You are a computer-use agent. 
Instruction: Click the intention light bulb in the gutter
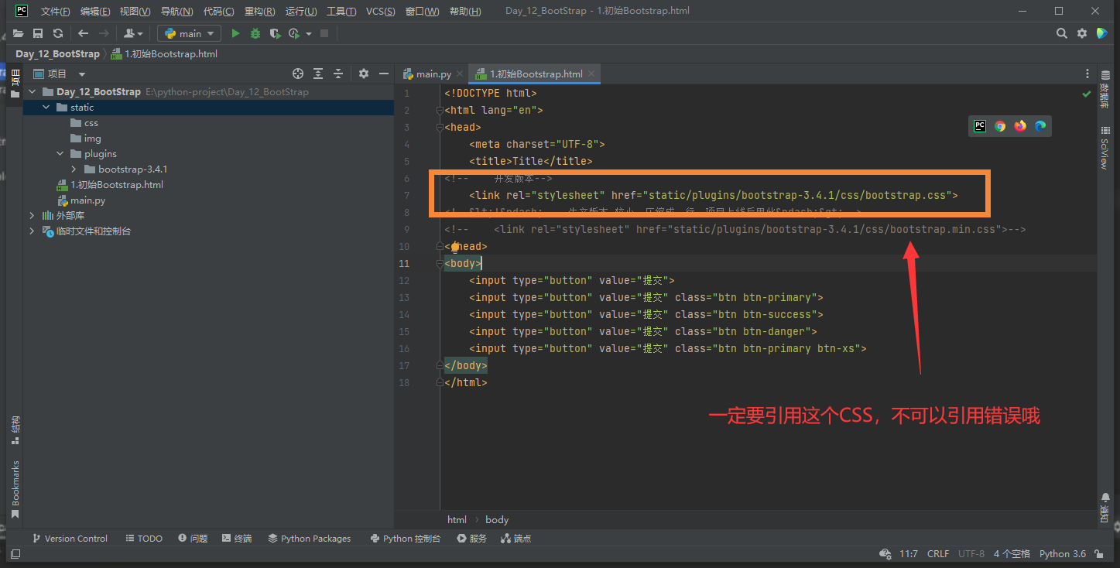[x=456, y=247]
